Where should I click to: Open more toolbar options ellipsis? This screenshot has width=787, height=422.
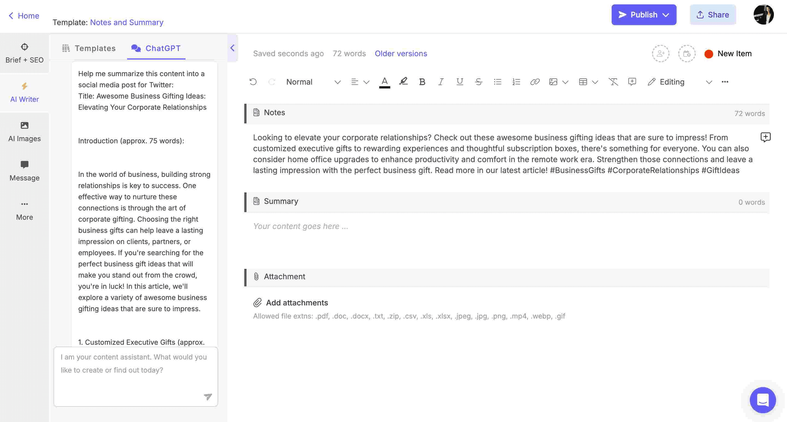click(725, 82)
